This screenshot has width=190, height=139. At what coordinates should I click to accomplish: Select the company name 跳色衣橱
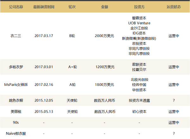pyautogui.click(x=16, y=100)
